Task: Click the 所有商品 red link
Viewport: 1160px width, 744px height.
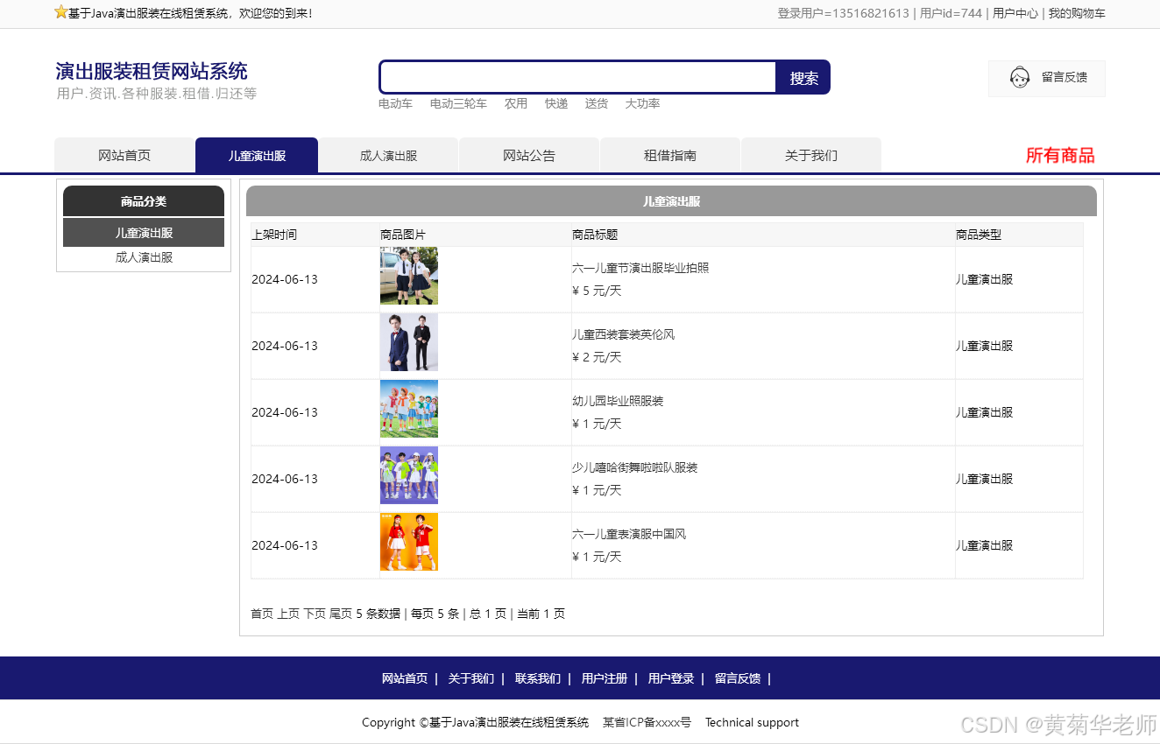Action: point(1059,156)
